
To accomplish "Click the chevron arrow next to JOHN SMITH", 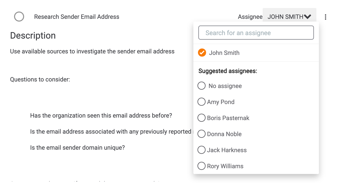I will tap(307, 17).
